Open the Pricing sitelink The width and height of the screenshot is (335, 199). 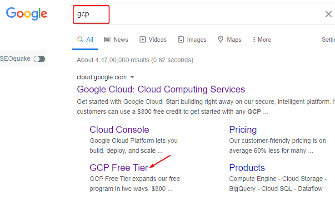point(243,130)
